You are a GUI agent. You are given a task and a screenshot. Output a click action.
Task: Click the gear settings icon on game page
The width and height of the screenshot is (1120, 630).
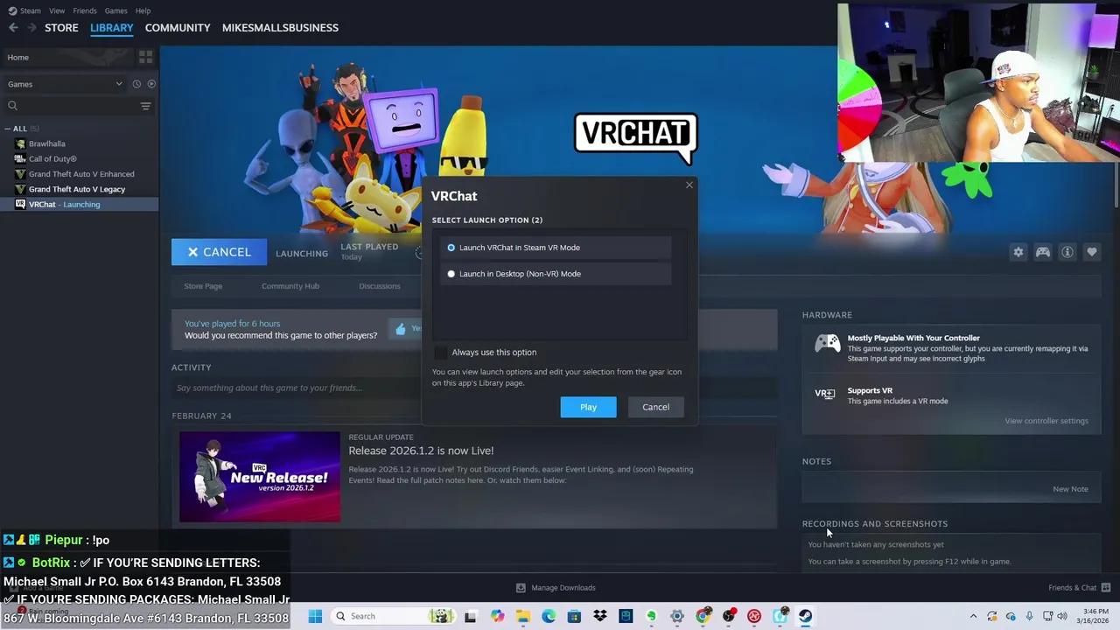[1018, 252]
